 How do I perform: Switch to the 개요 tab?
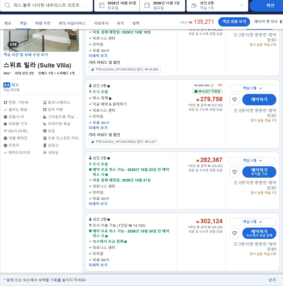coord(8,23)
